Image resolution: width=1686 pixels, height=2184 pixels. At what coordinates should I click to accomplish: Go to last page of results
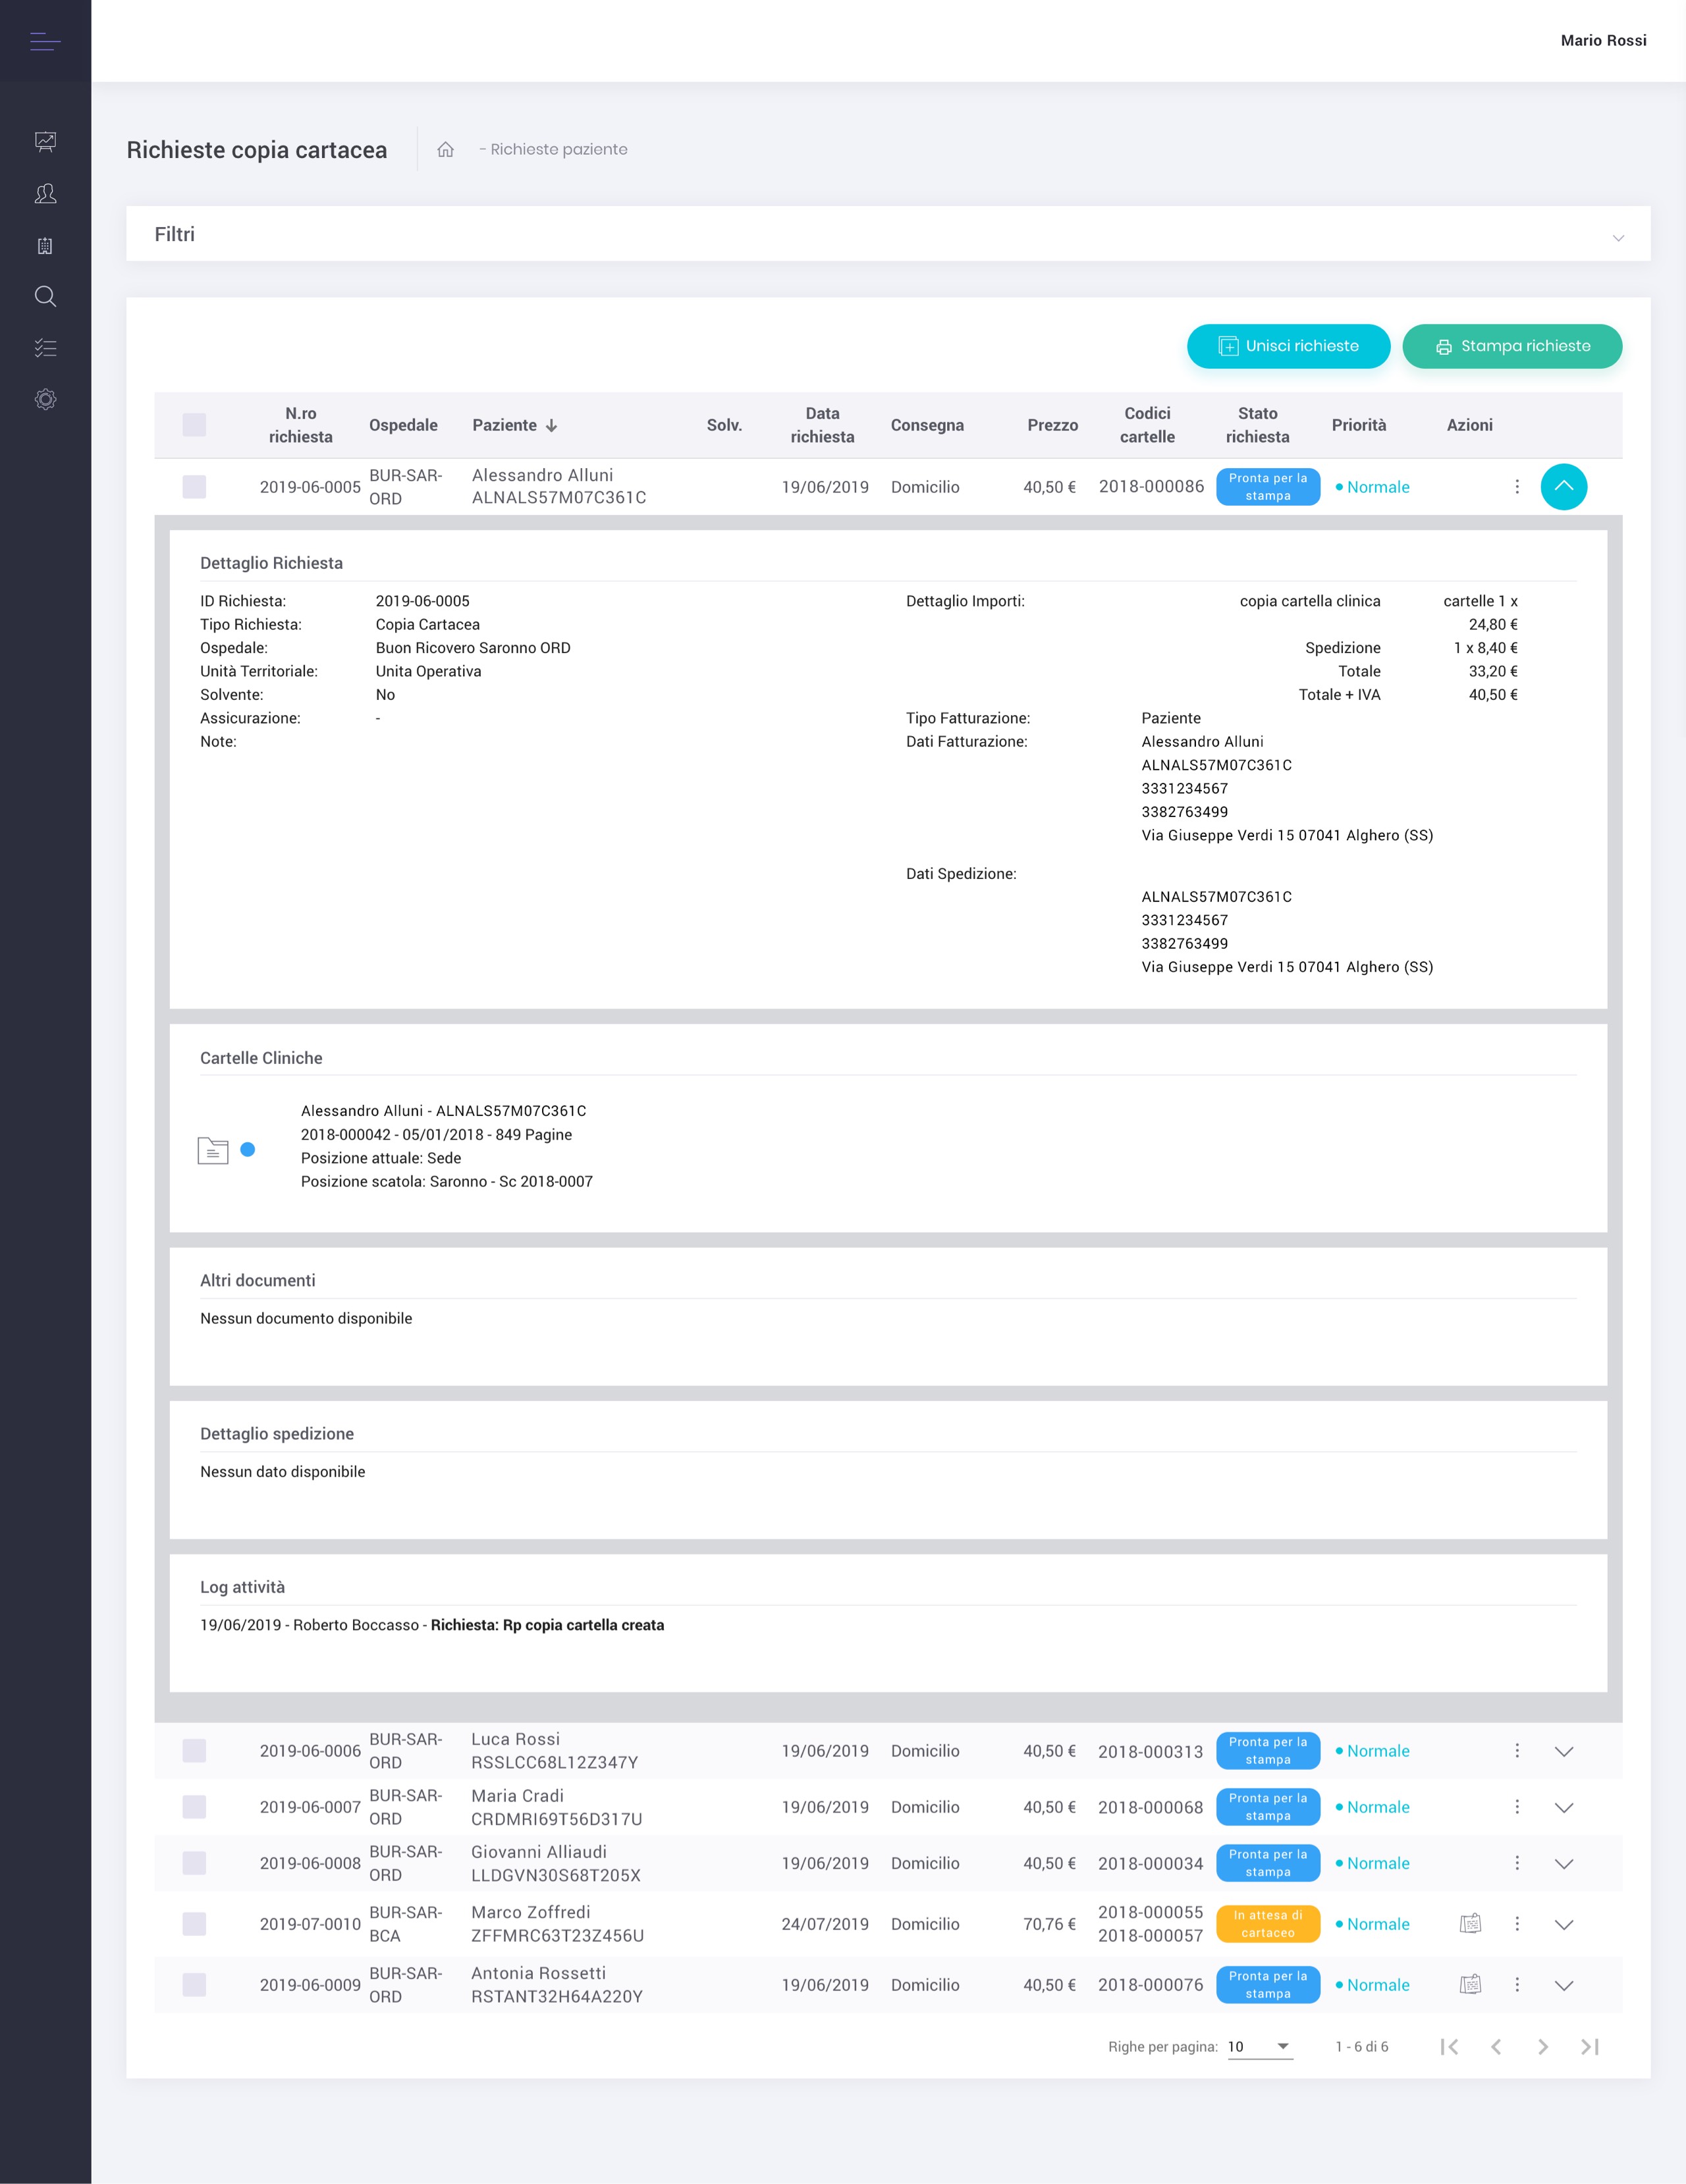pyautogui.click(x=1590, y=2047)
